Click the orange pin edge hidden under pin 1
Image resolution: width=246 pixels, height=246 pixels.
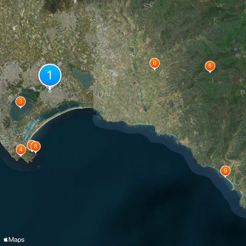50,87
